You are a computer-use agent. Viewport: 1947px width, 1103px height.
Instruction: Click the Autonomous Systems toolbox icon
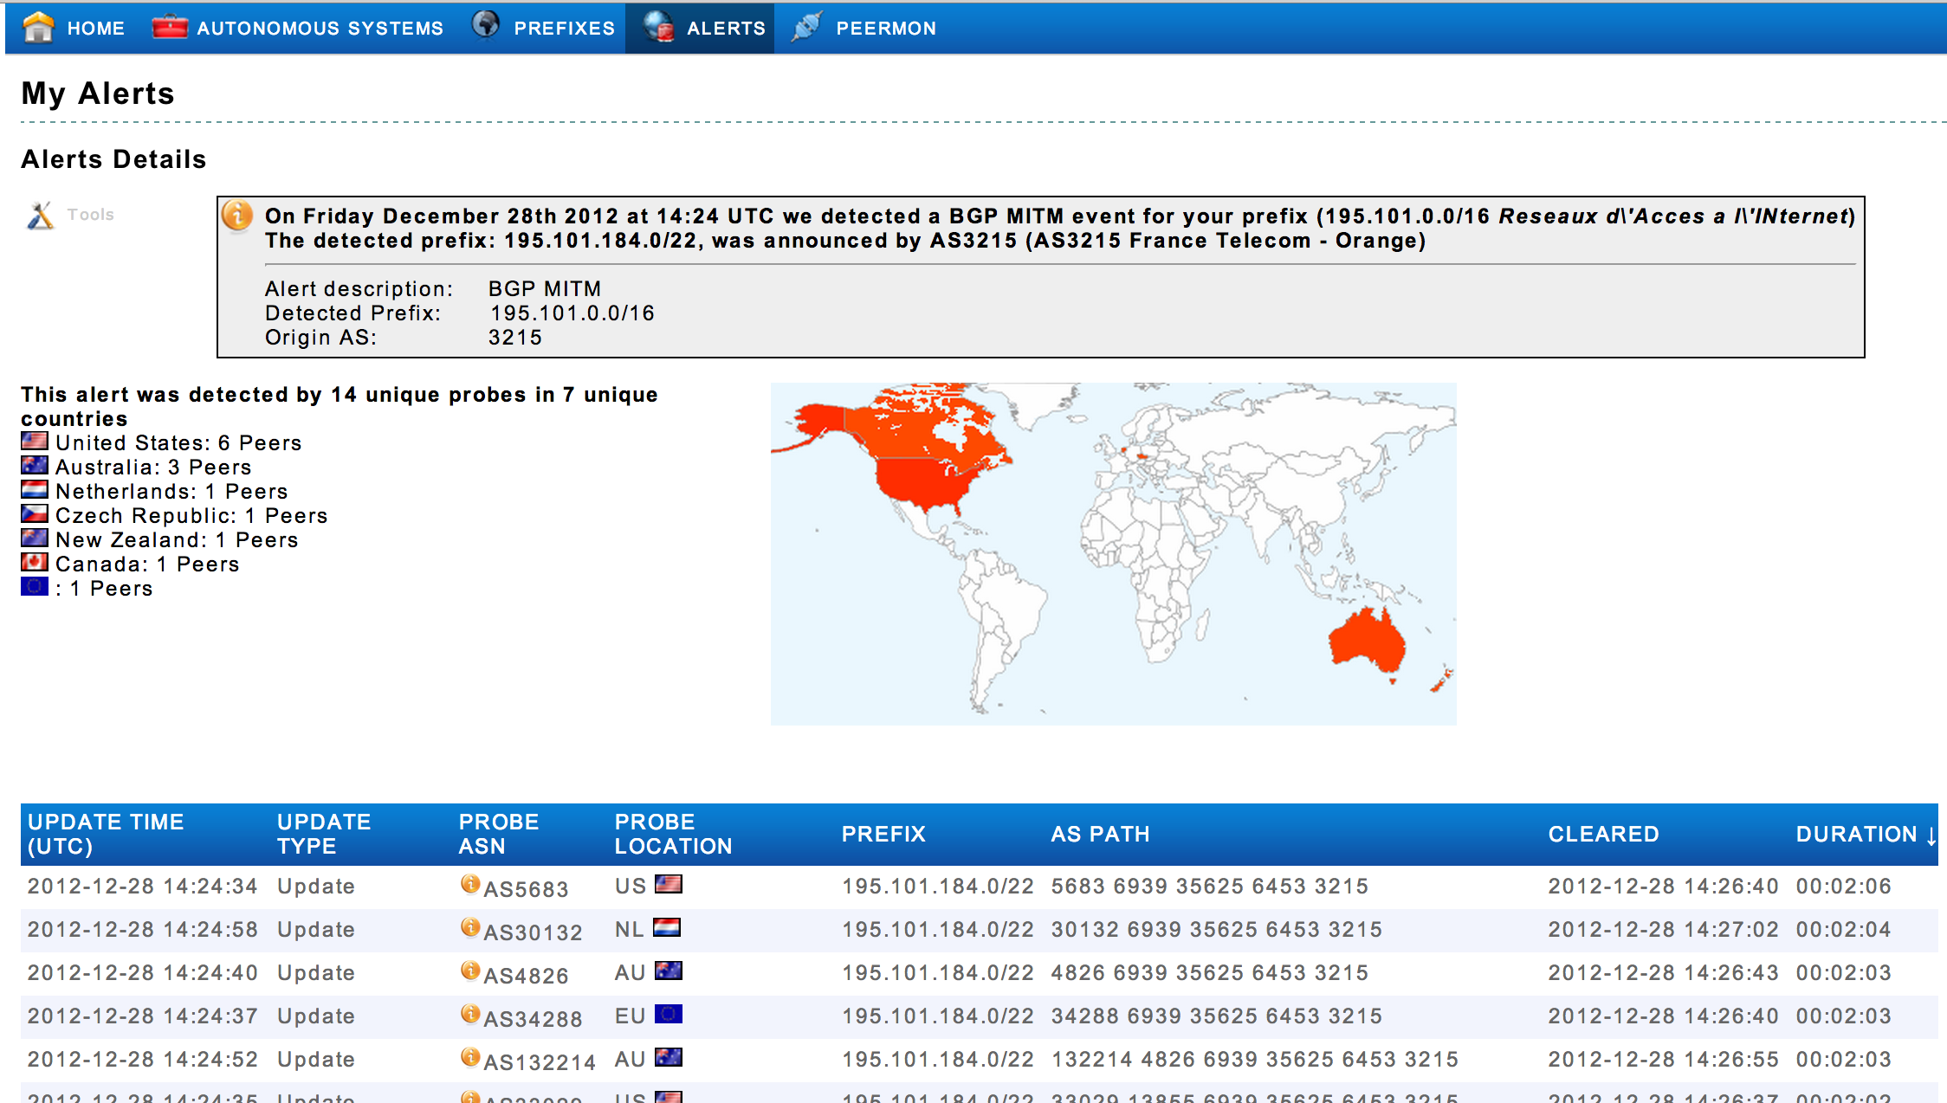coord(170,27)
